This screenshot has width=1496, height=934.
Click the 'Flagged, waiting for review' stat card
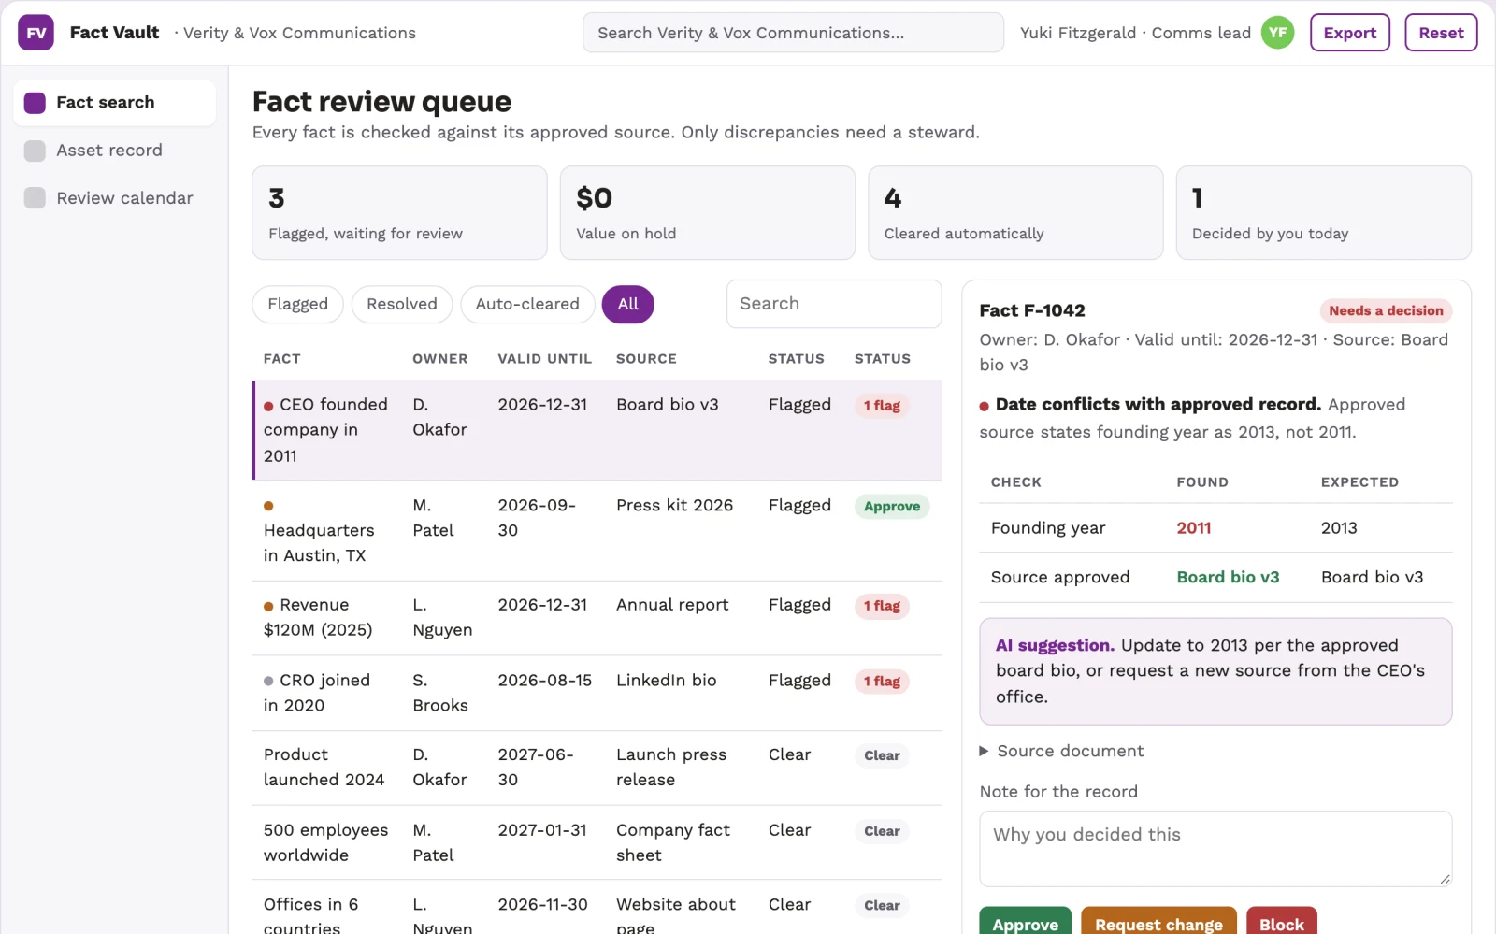[x=399, y=213]
